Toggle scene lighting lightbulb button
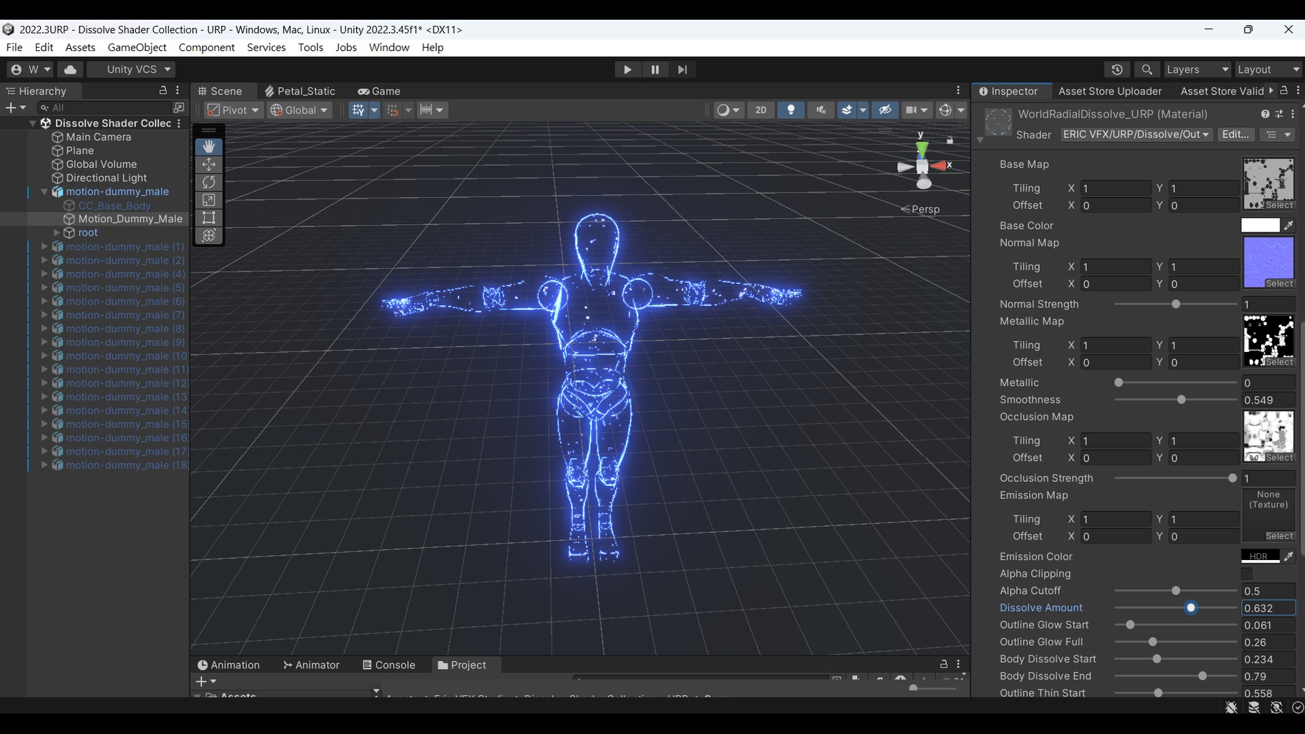 pyautogui.click(x=790, y=110)
